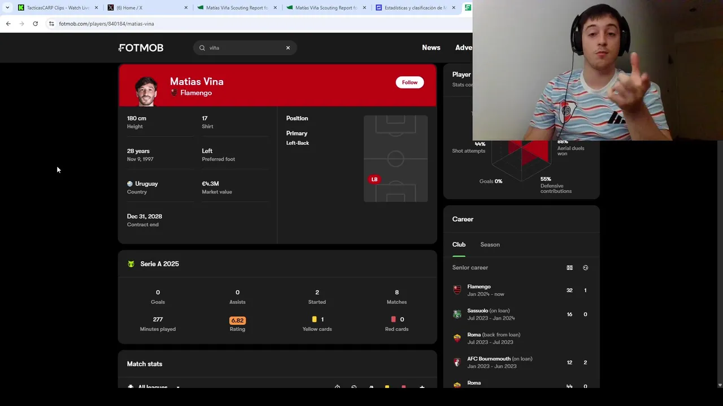Close the (6) Home / X tab
The width and height of the screenshot is (723, 406).
click(186, 8)
